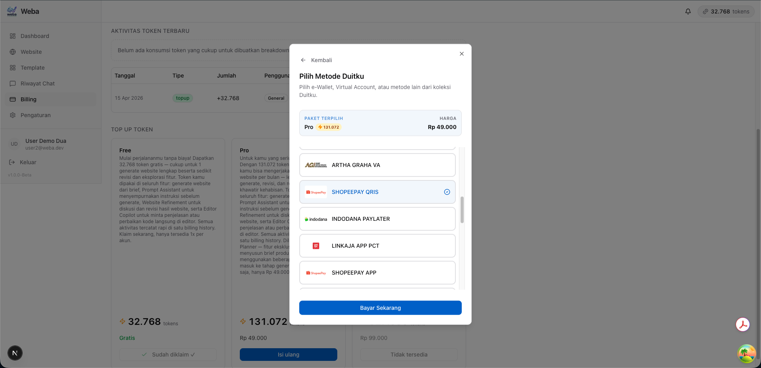Click the Keluar logout arrow icon
This screenshot has width=761, height=368.
click(12, 162)
